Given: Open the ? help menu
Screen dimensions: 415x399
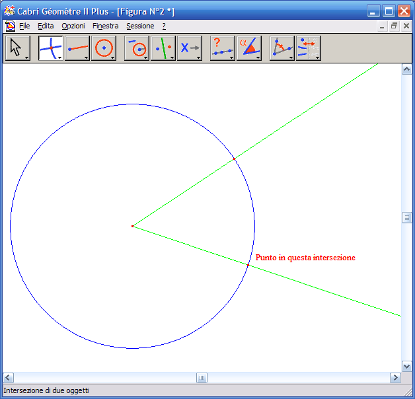Looking at the screenshot, I should coord(164,26).
